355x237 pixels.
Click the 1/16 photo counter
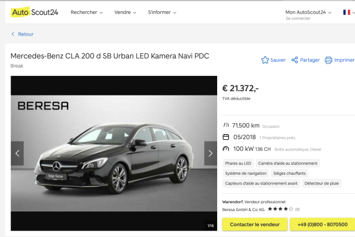coord(211,226)
